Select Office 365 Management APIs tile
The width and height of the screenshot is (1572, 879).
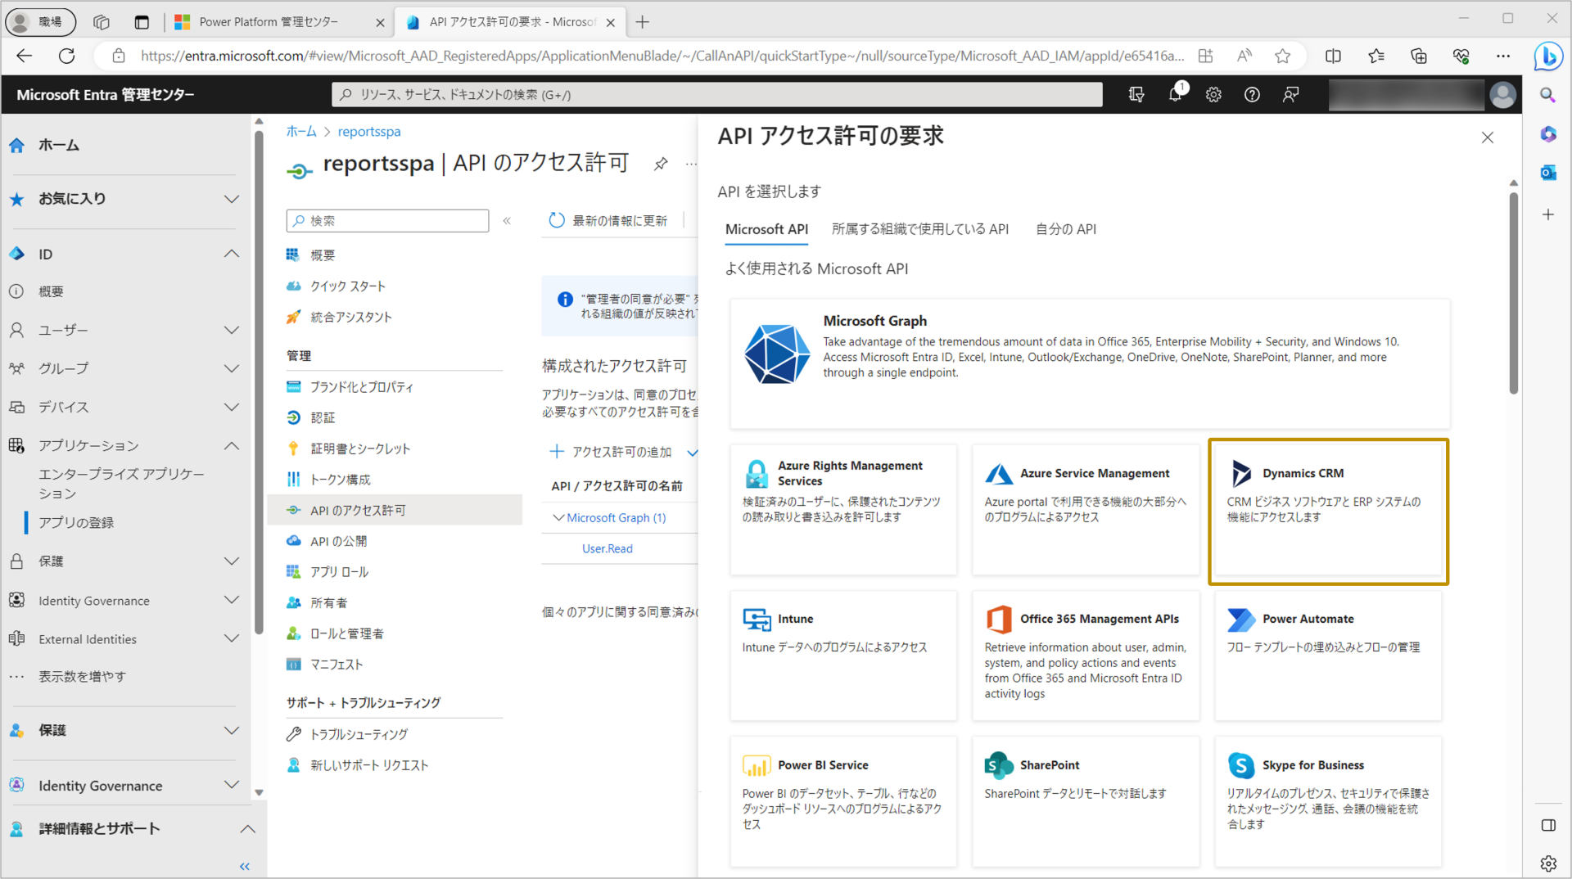coord(1086,656)
